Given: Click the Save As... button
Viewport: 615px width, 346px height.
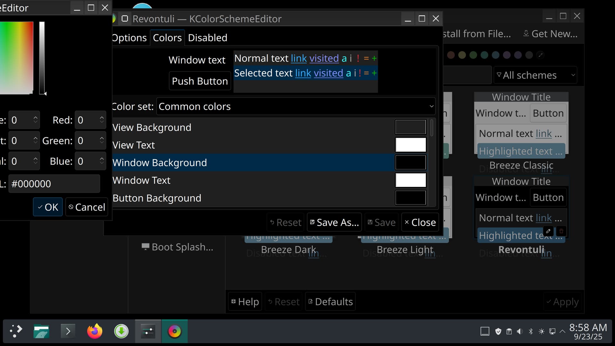Looking at the screenshot, I should [x=334, y=222].
